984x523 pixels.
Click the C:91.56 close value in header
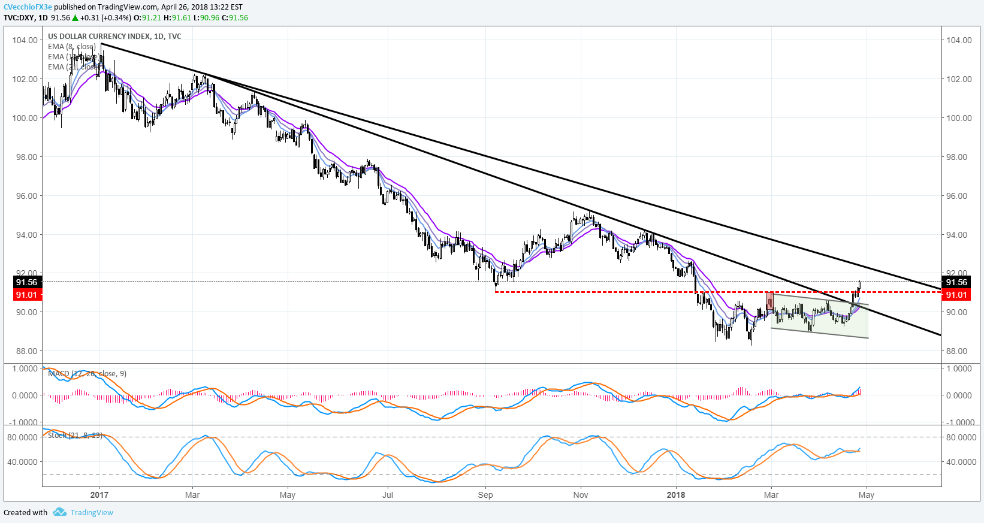tap(234, 17)
